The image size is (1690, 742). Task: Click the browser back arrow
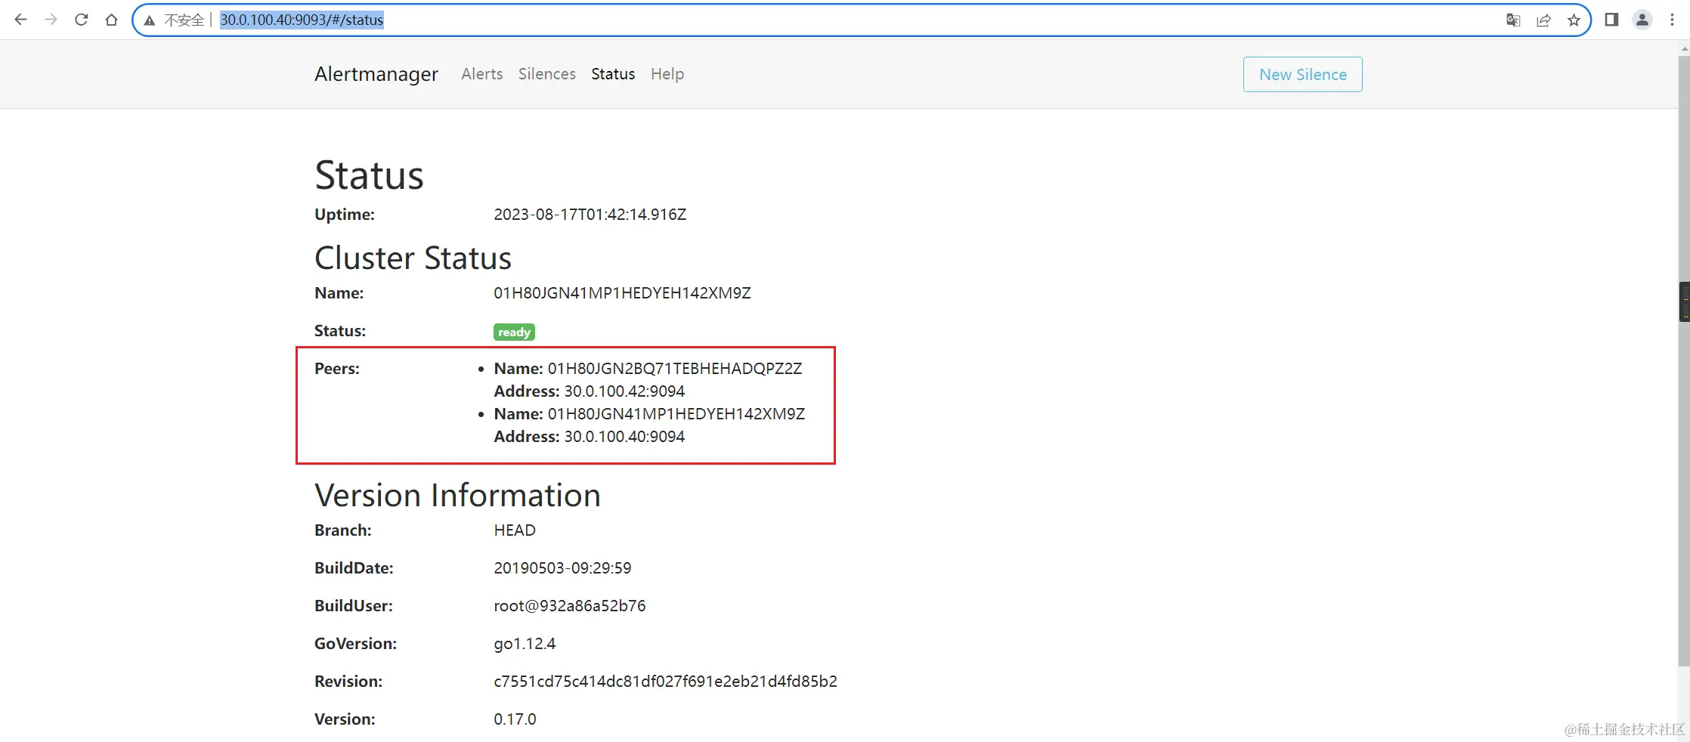(20, 20)
